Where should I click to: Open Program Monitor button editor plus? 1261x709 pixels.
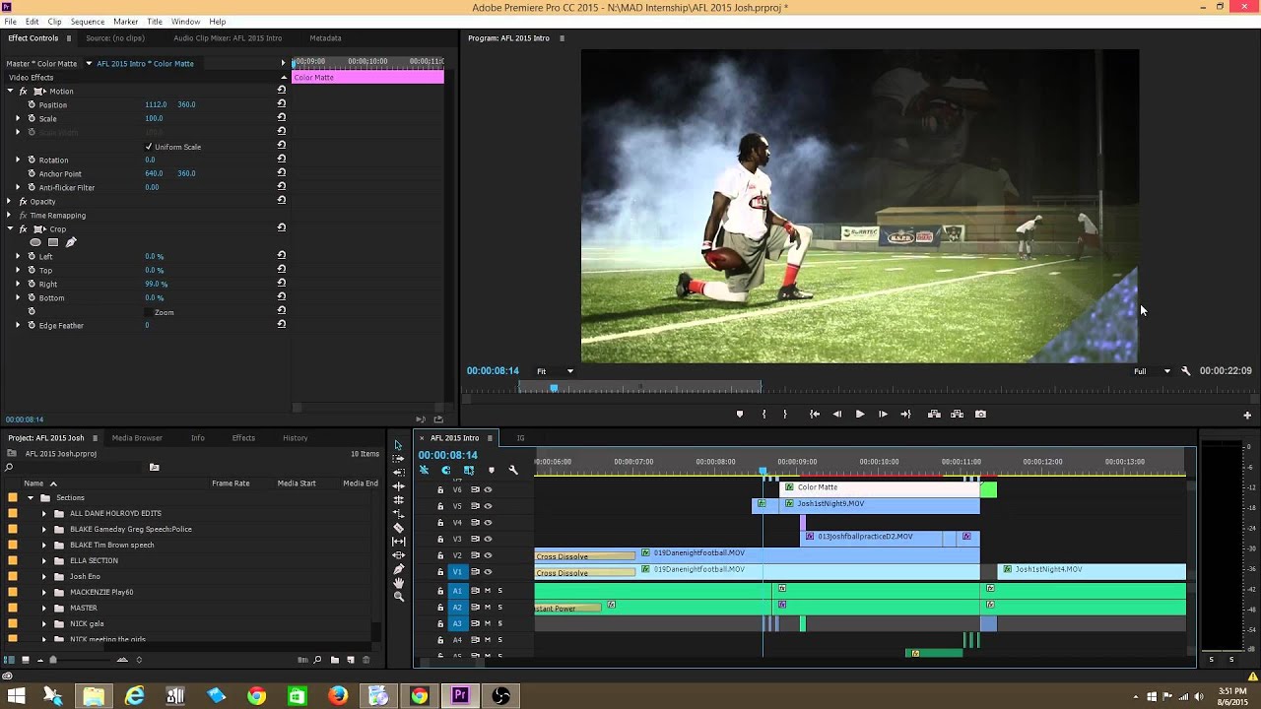(x=1247, y=415)
